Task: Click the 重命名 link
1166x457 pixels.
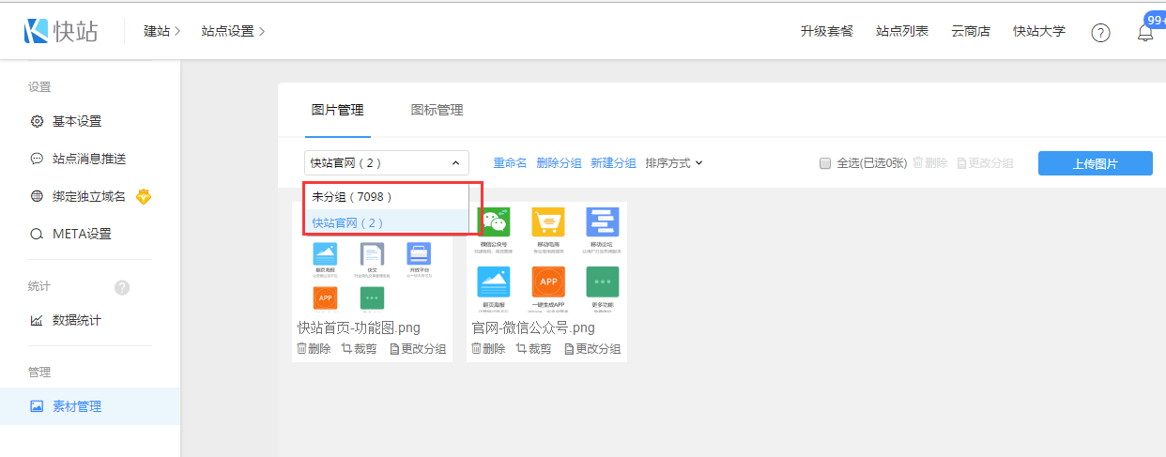Action: coord(510,163)
